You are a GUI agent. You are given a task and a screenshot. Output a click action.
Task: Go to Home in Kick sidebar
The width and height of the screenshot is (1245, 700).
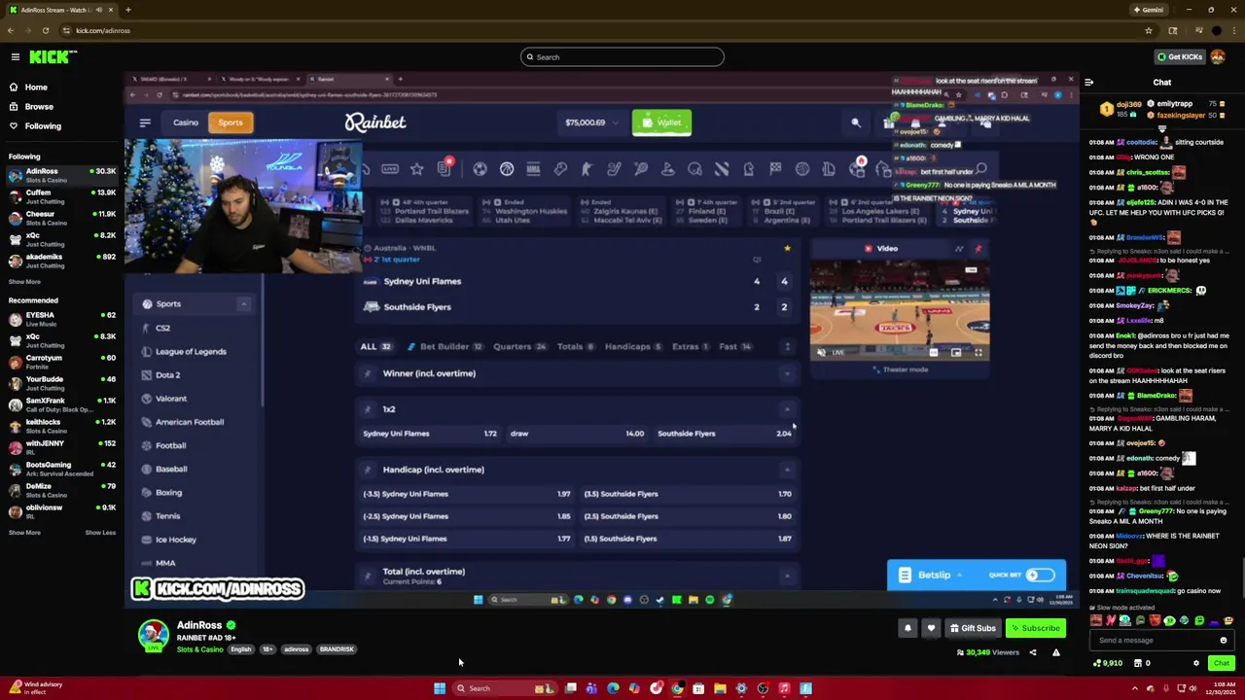[36, 87]
